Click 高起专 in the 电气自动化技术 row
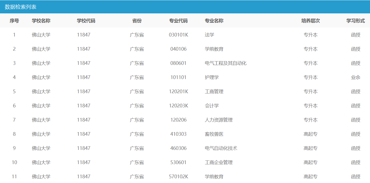The width and height of the screenshot is (370, 183). click(x=311, y=148)
